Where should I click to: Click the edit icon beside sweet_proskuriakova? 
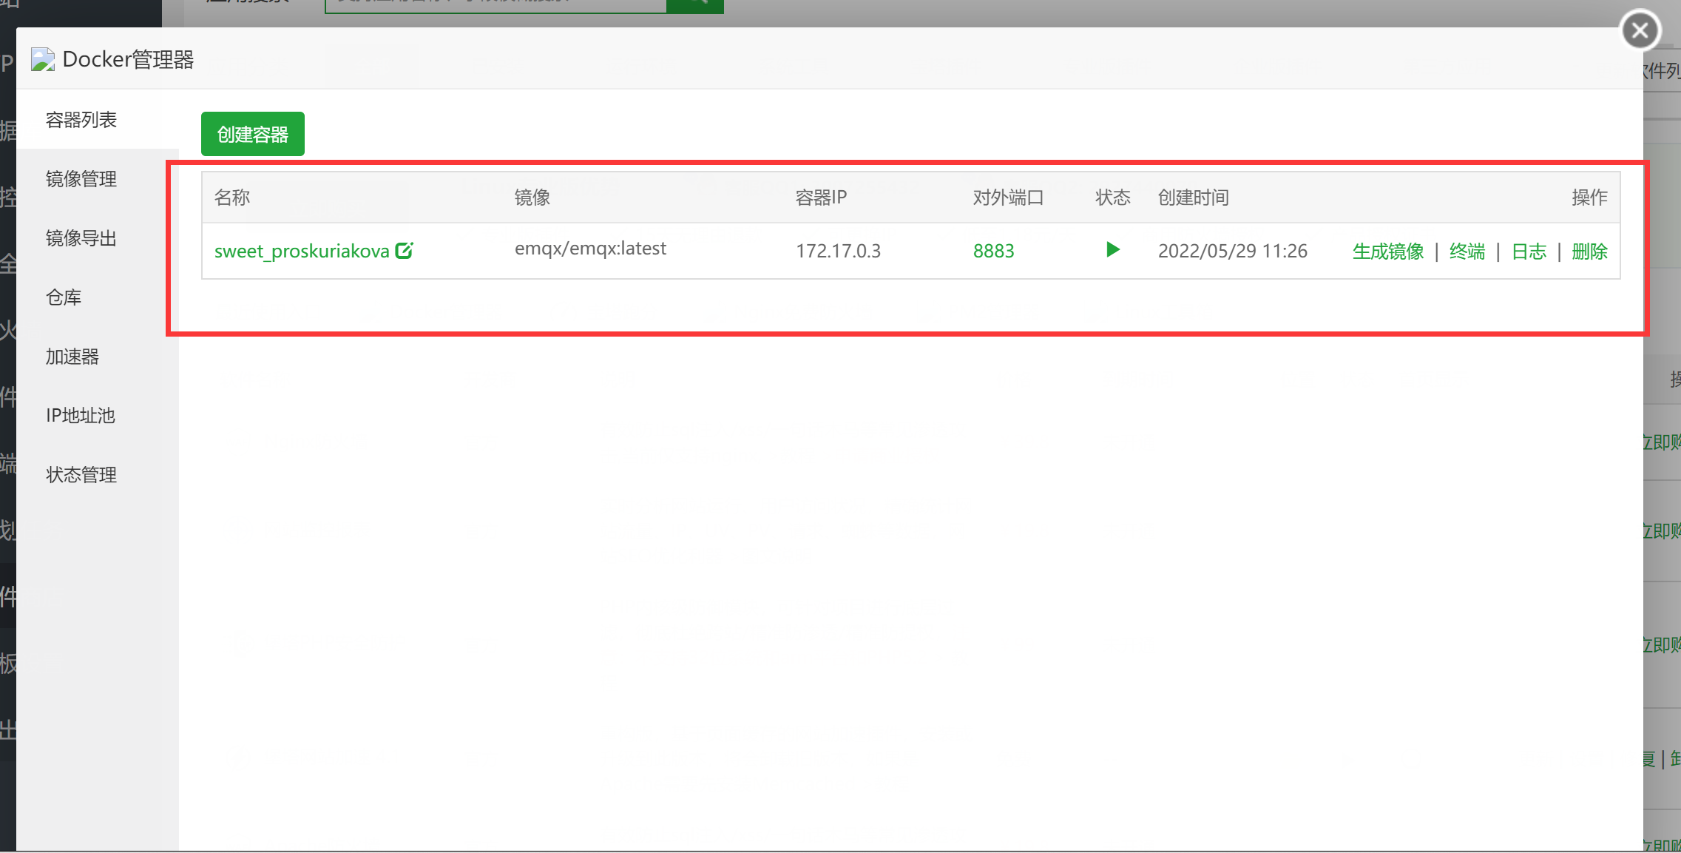(404, 251)
